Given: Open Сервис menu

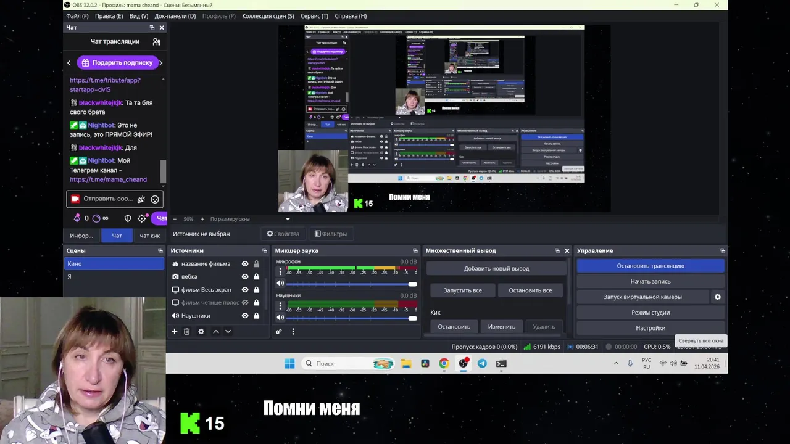Looking at the screenshot, I should click(x=314, y=16).
